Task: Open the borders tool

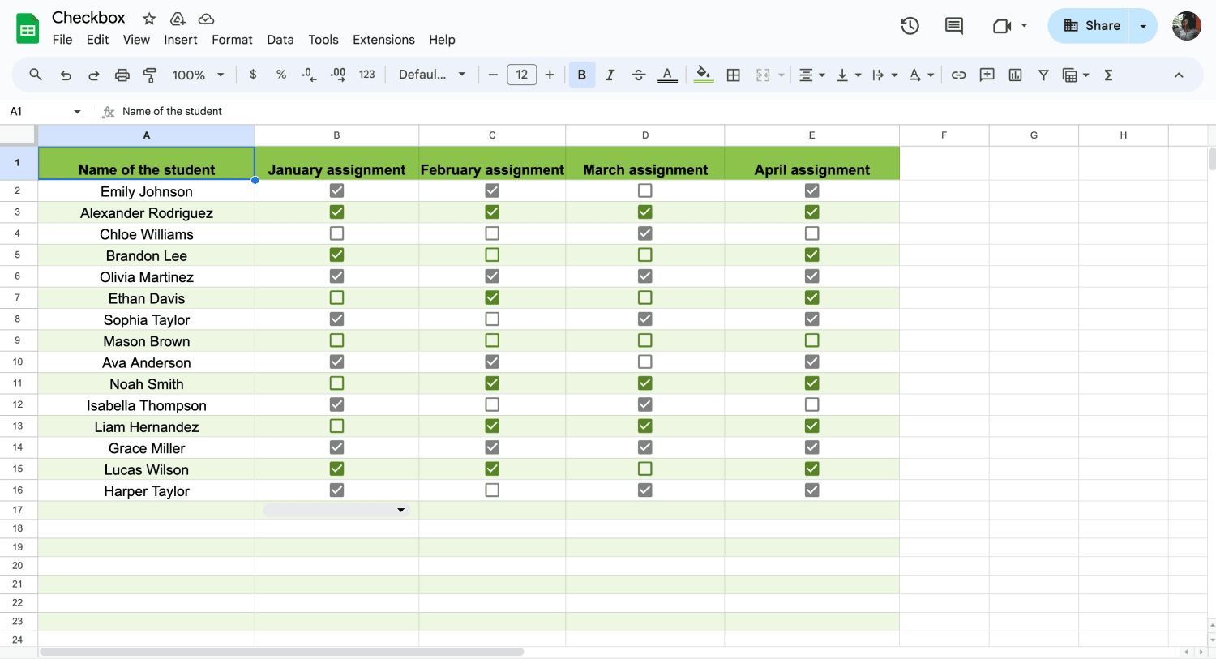Action: pos(733,75)
